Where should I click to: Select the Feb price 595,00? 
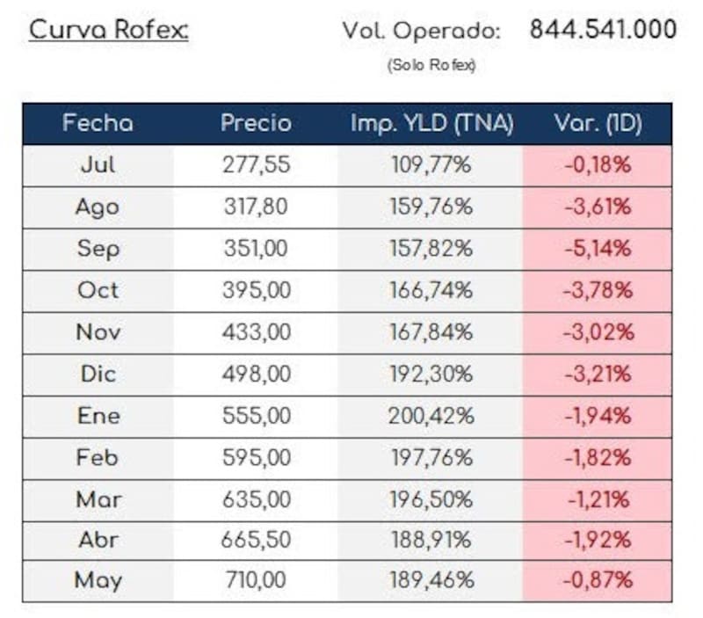pos(257,458)
